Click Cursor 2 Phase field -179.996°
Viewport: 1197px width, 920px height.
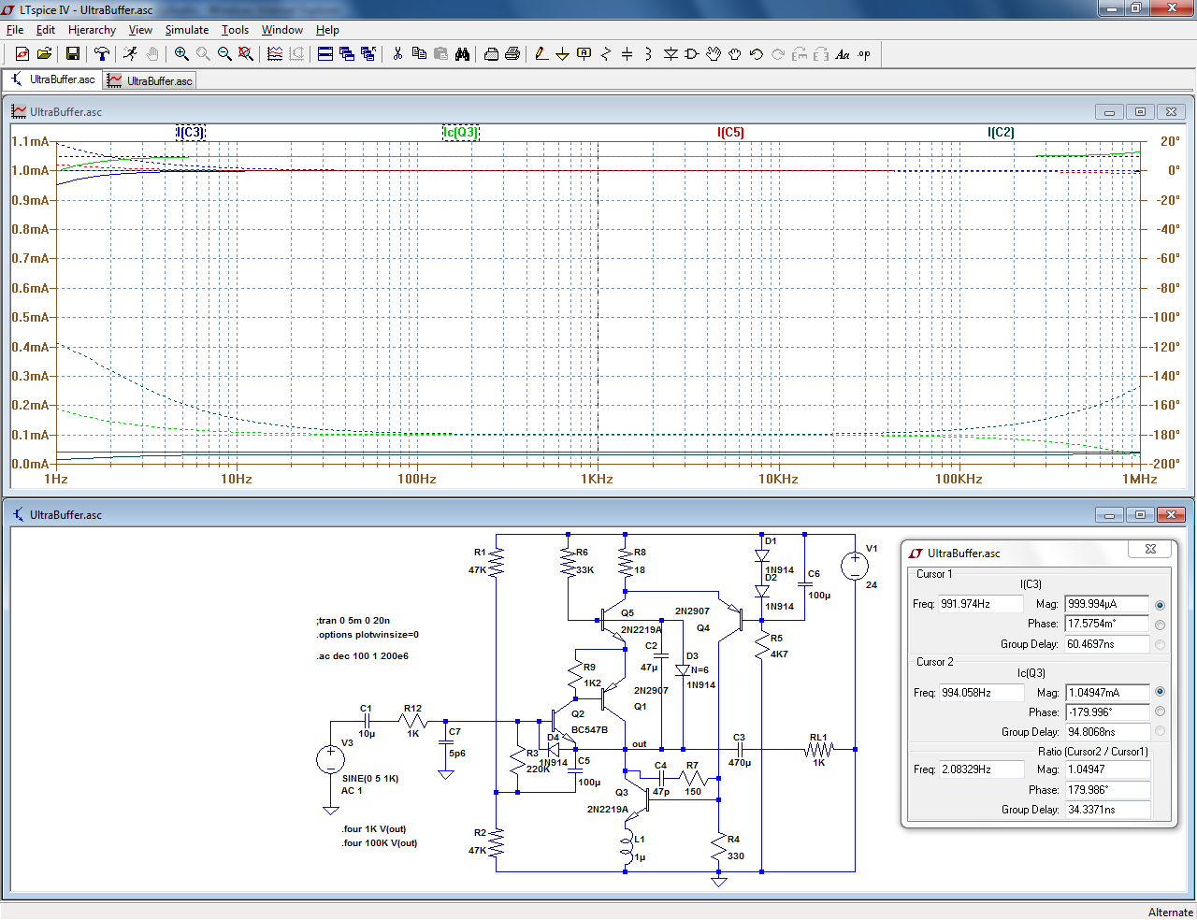point(1107,712)
